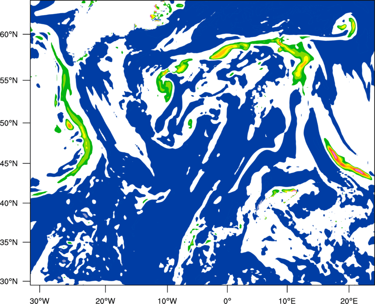Click the 0° longitude label
This screenshot has width=375, height=304.
[x=227, y=301]
